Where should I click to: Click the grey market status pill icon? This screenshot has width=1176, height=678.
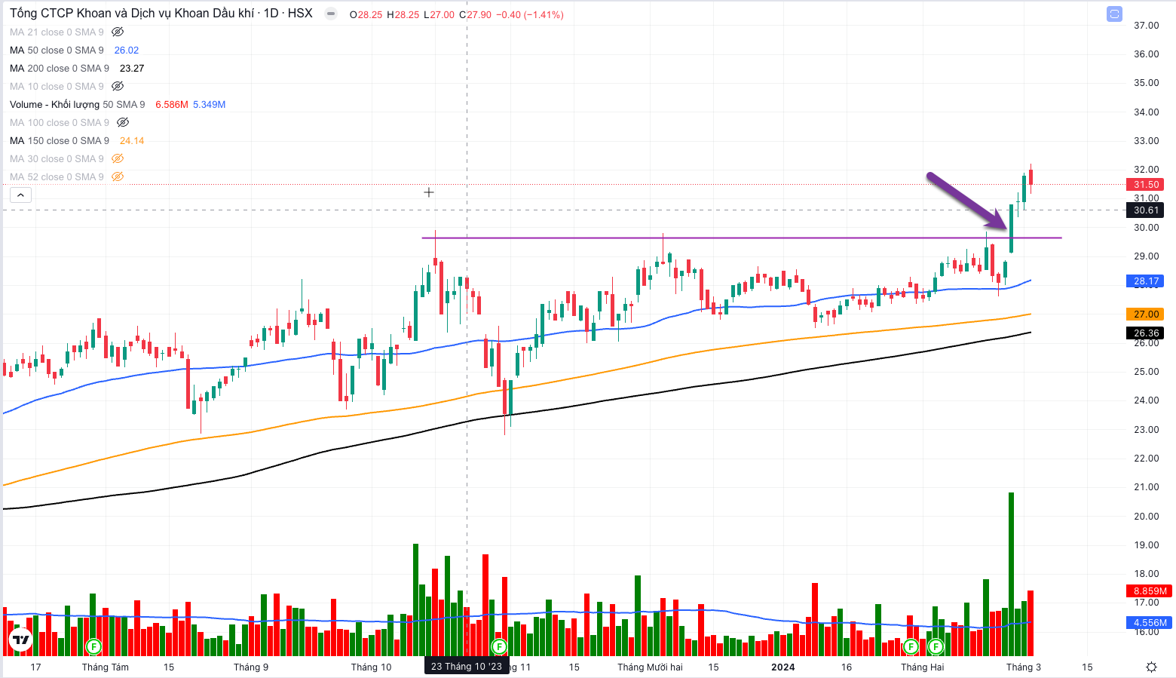click(330, 14)
